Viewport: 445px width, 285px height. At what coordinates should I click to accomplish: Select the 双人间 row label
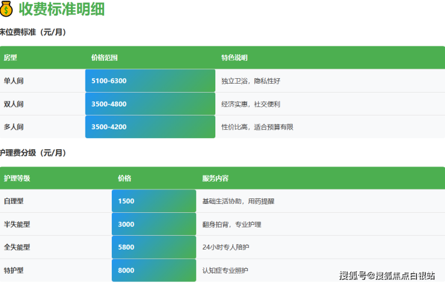14,104
